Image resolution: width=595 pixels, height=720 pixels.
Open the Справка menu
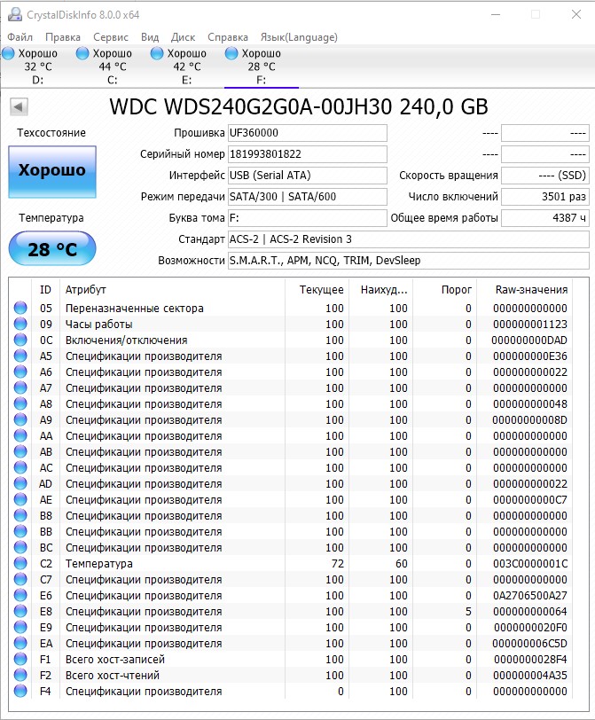pos(228,37)
